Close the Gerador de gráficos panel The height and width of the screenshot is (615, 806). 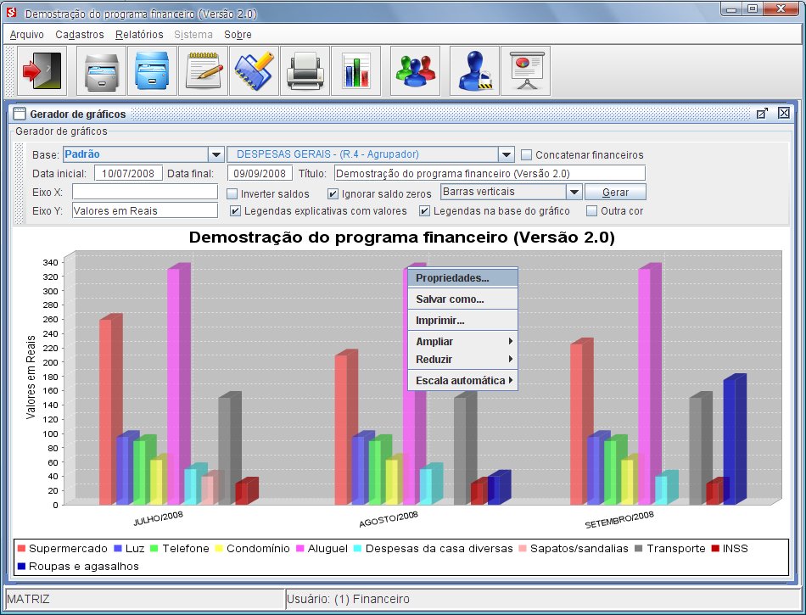(783, 113)
